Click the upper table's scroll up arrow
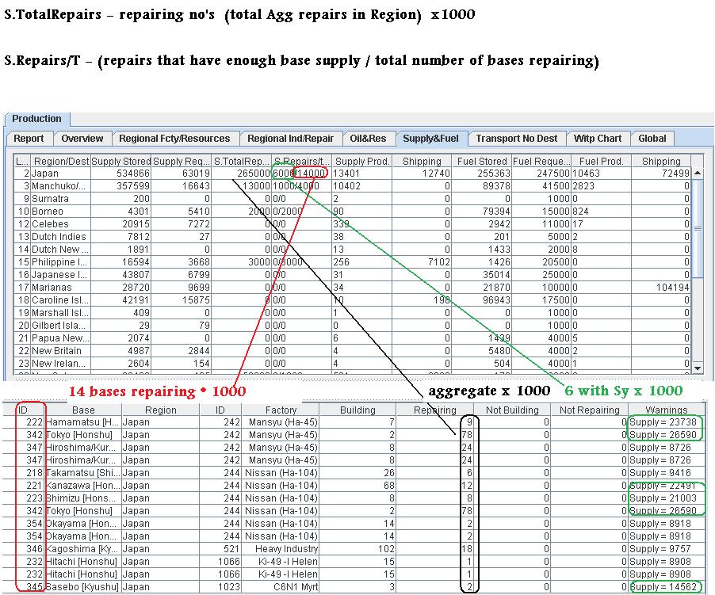The image size is (715, 595). tap(698, 174)
